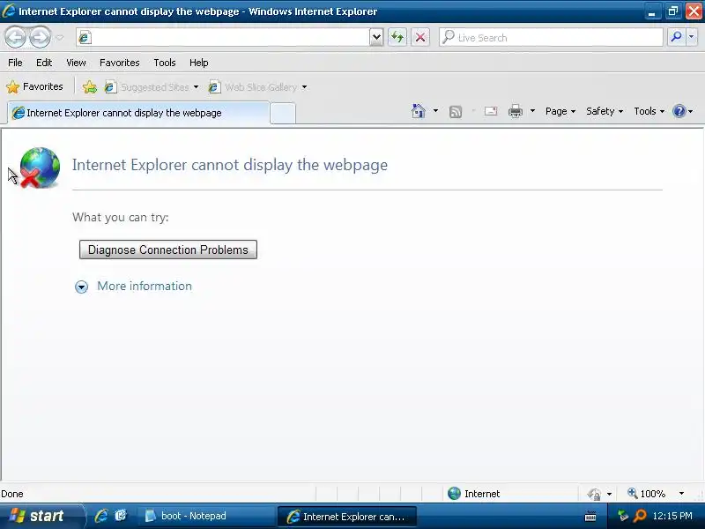Expand the Home button dropdown arrow
The image size is (705, 529).
(x=435, y=111)
